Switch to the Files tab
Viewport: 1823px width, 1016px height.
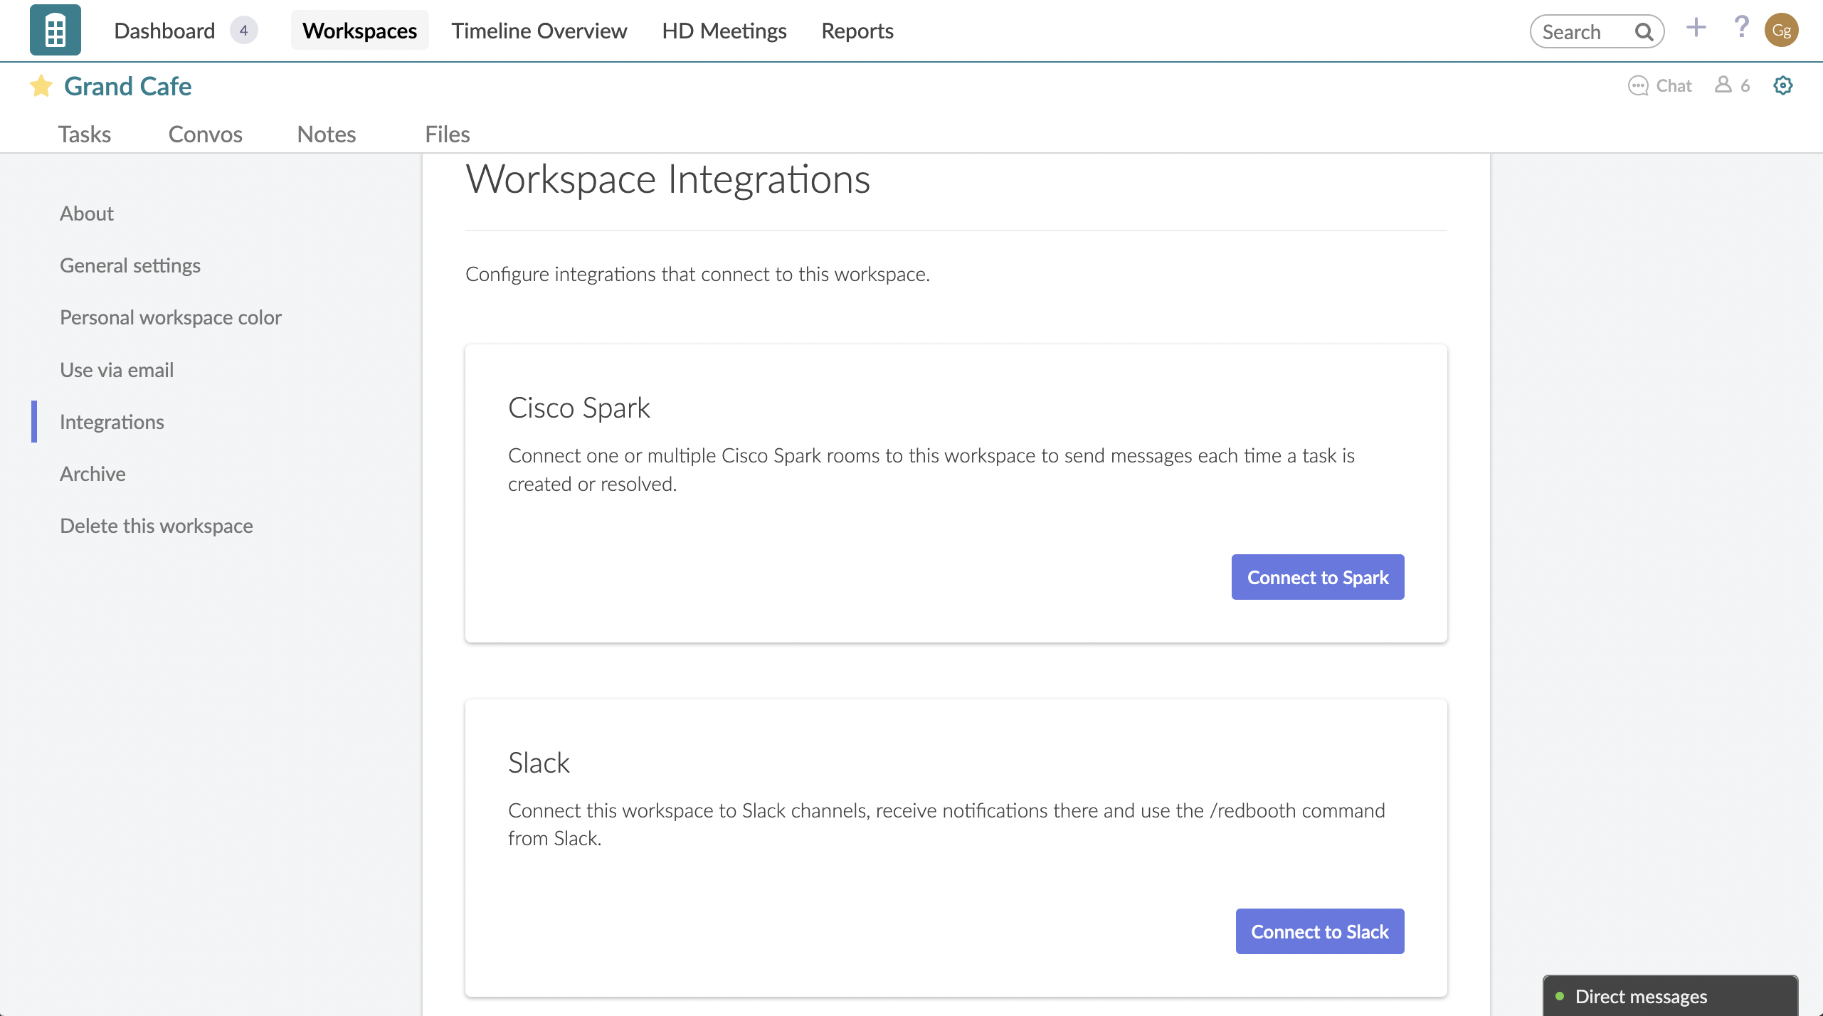[448, 134]
